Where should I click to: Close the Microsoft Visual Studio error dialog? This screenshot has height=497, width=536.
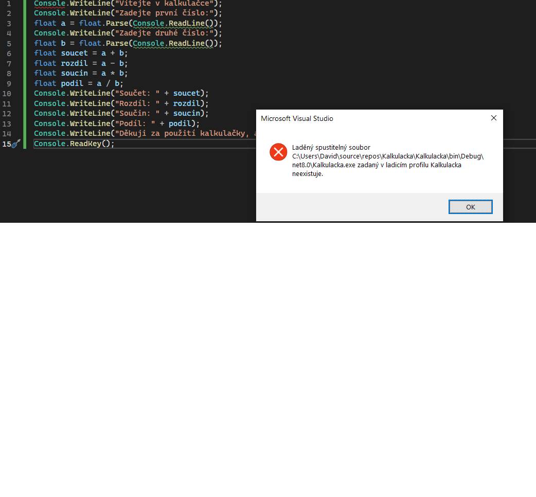click(x=494, y=118)
